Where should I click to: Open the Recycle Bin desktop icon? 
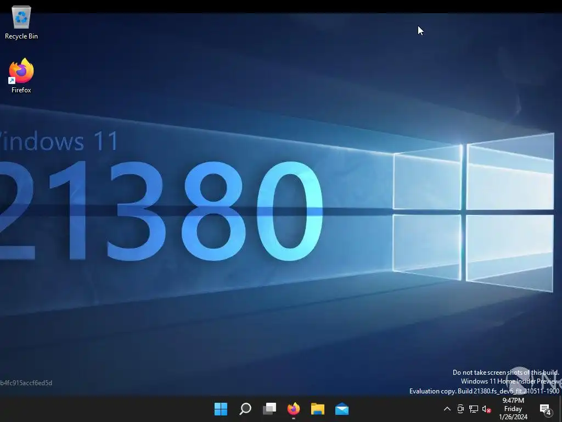tap(21, 22)
